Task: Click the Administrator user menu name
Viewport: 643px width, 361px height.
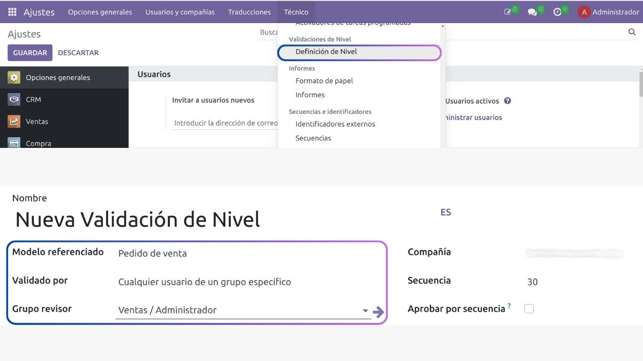Action: click(615, 12)
